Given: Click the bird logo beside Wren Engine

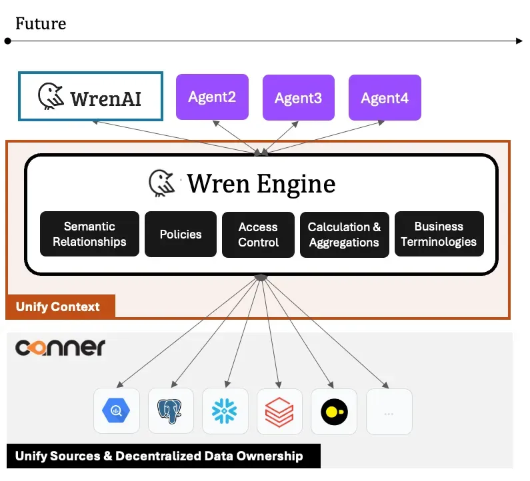Looking at the screenshot, I should (x=163, y=183).
